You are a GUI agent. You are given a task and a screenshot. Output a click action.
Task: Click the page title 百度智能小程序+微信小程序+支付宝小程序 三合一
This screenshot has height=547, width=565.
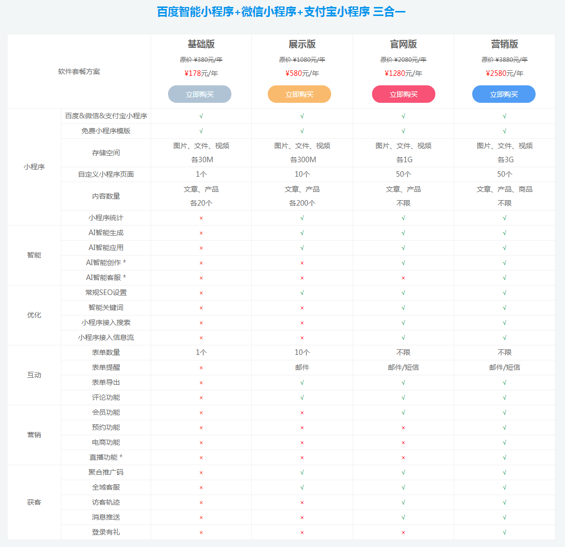pyautogui.click(x=281, y=12)
